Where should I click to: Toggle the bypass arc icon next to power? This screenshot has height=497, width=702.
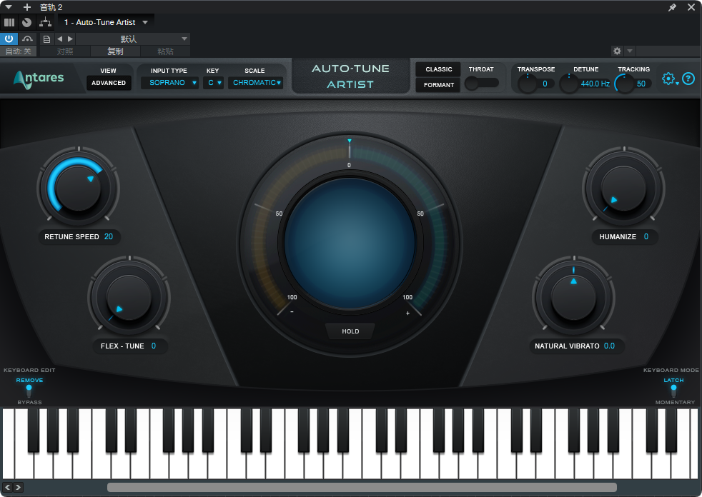[x=27, y=39]
